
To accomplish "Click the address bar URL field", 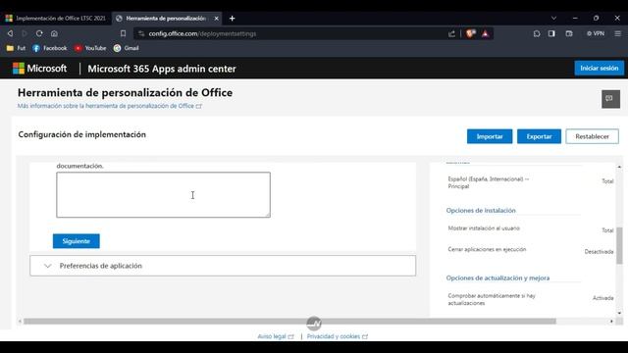I will pyautogui.click(x=296, y=33).
